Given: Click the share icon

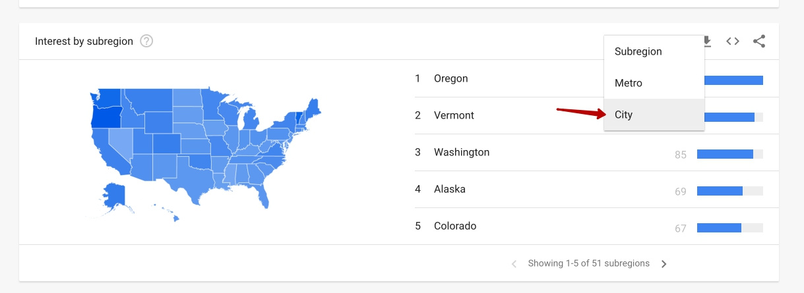Looking at the screenshot, I should click(759, 41).
